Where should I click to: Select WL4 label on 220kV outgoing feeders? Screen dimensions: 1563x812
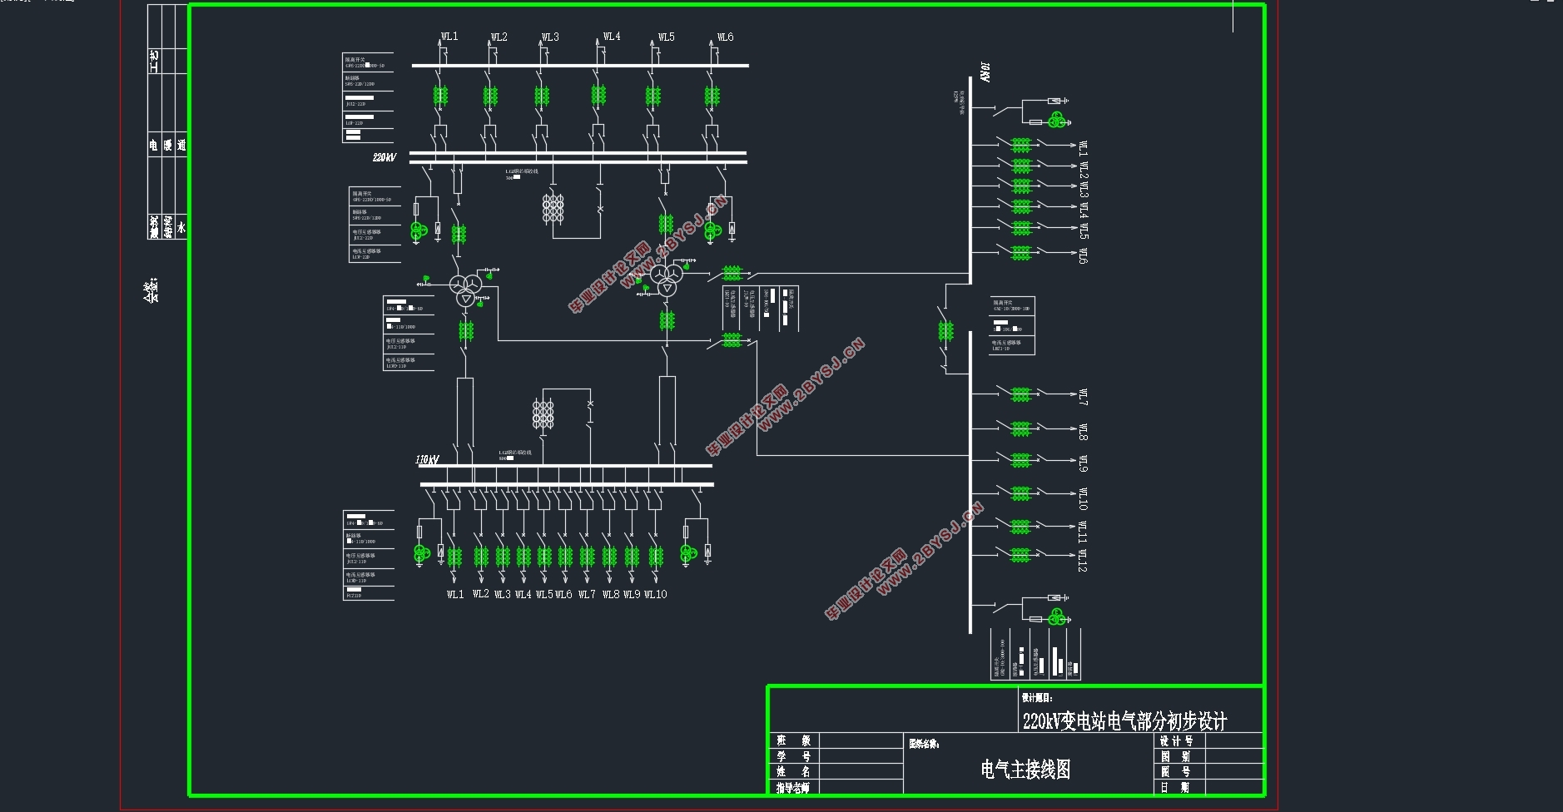[x=612, y=37]
